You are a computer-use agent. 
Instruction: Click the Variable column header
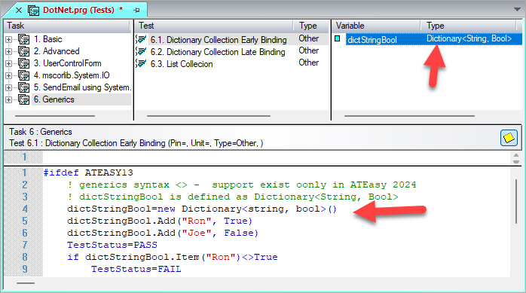click(x=376, y=26)
